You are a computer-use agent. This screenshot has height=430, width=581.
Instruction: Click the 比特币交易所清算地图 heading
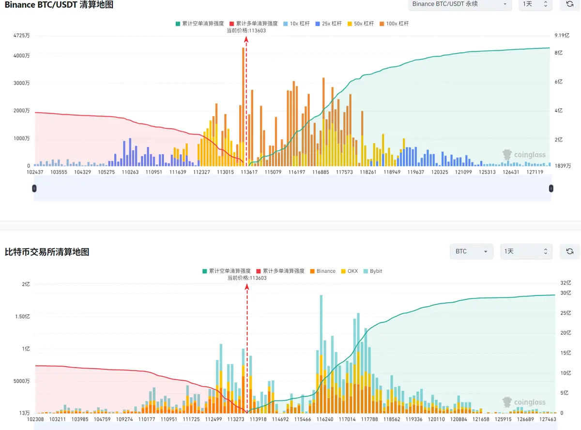point(47,252)
